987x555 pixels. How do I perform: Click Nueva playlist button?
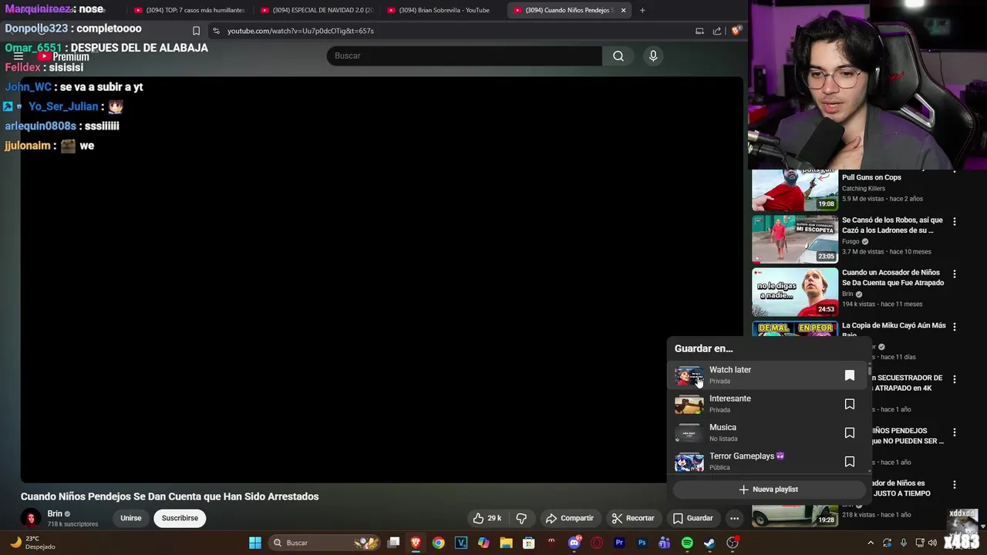pyautogui.click(x=768, y=489)
